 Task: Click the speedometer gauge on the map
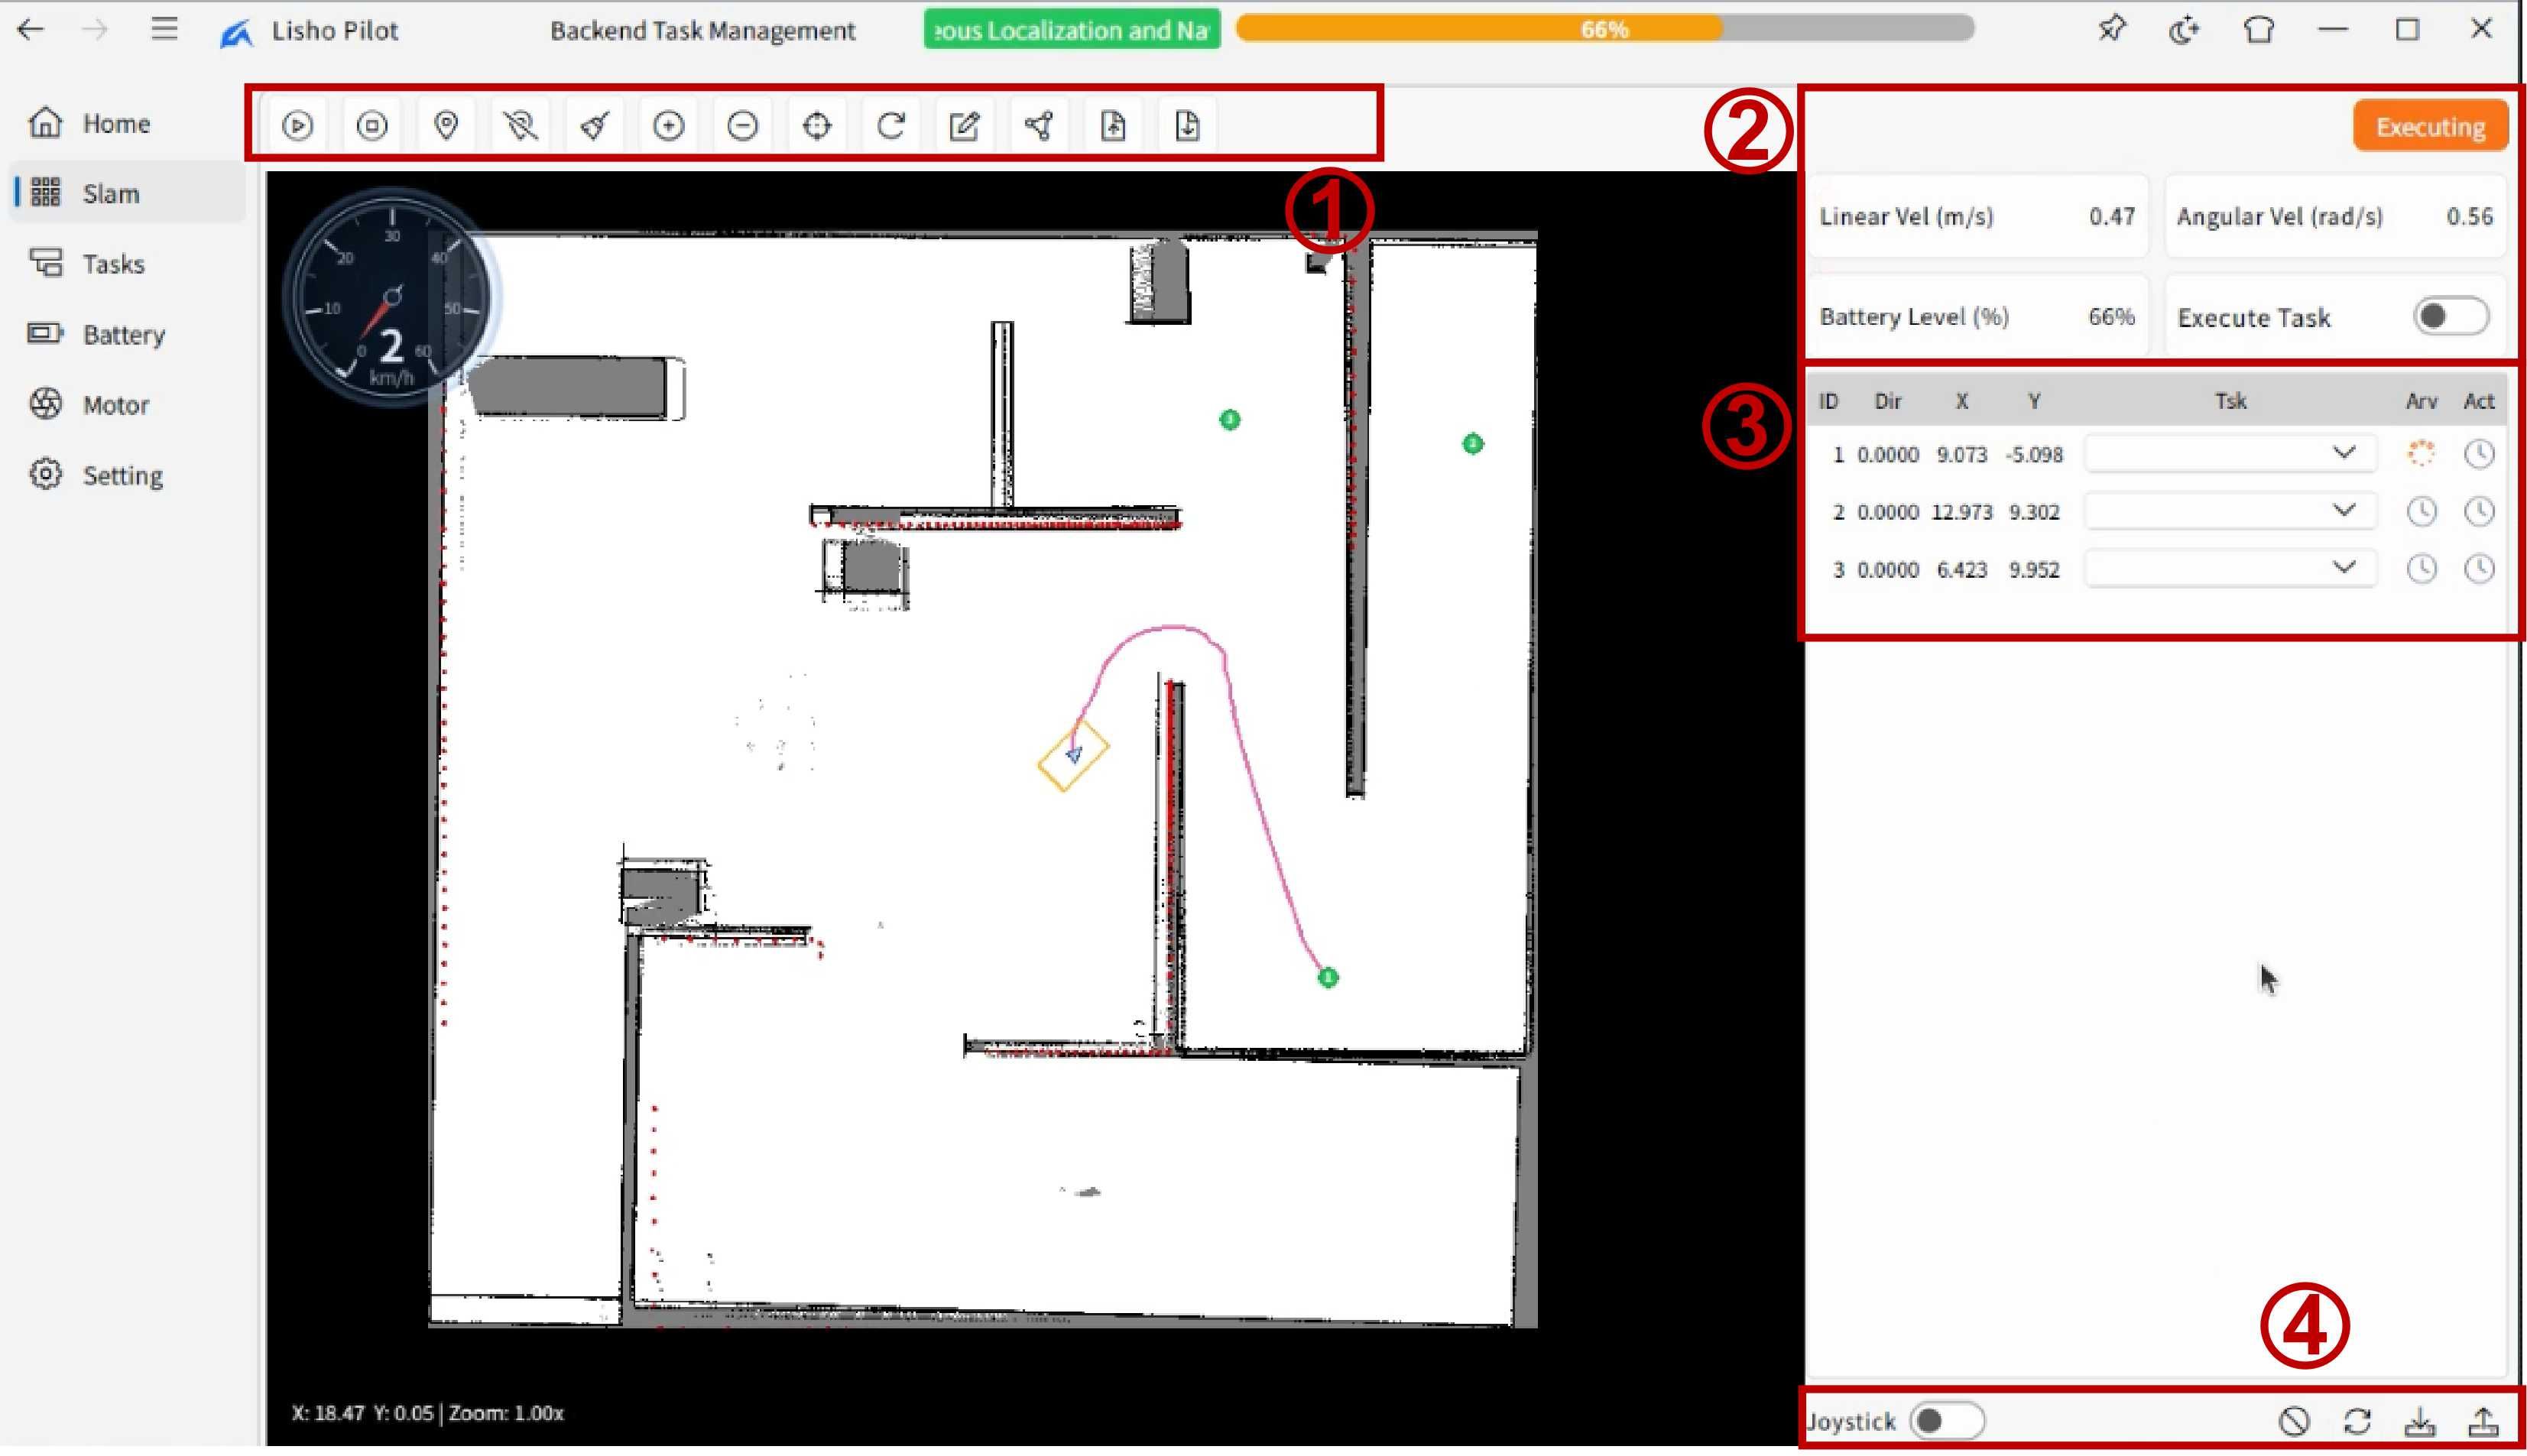pos(392,297)
